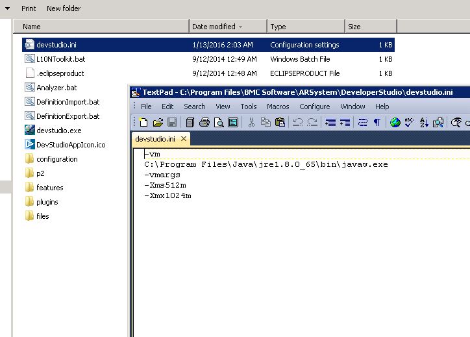470x337 pixels.
Task: Click the Paste clipboard icon
Action: click(280, 122)
